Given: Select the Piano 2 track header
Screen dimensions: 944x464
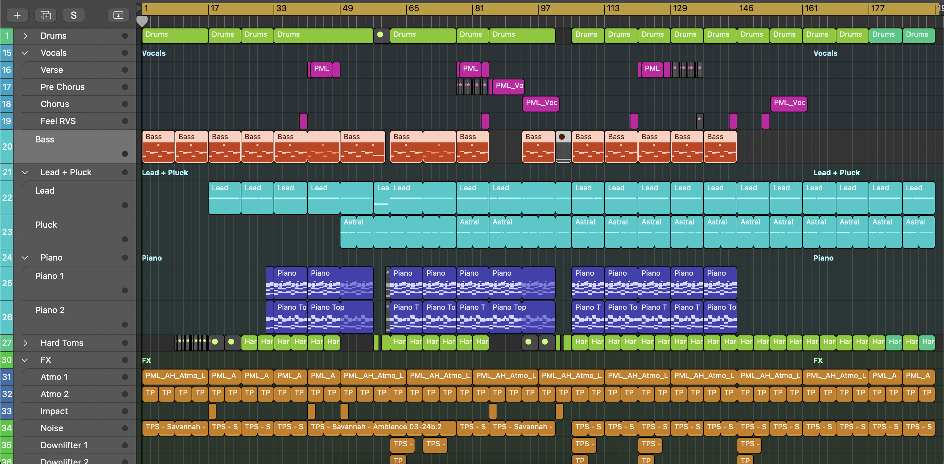Looking at the screenshot, I should coord(79,317).
